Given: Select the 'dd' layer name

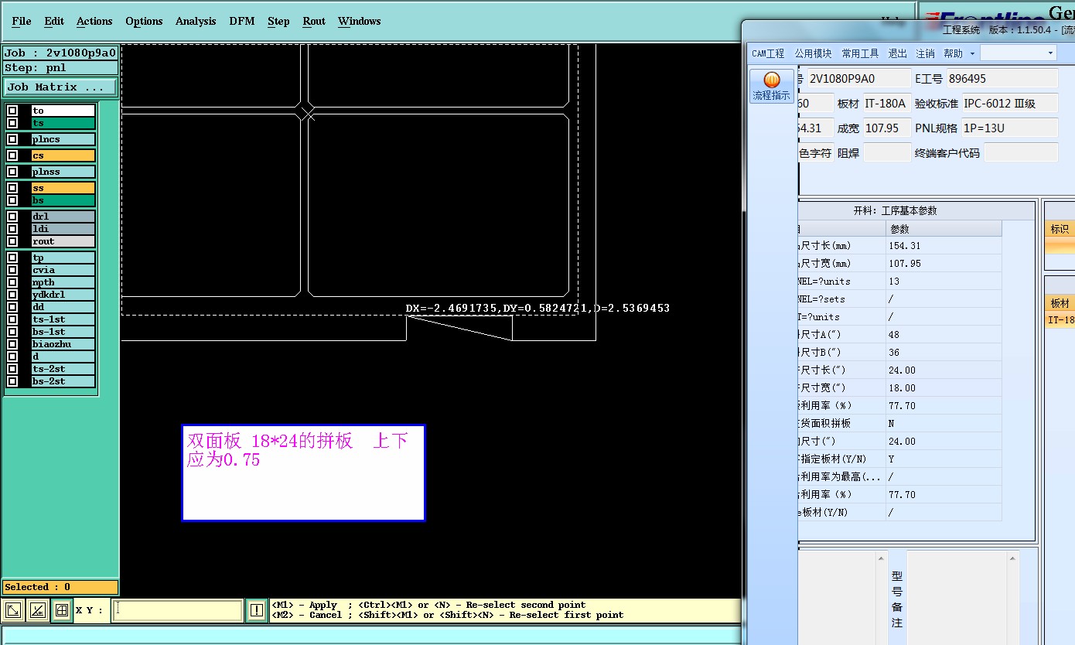Looking at the screenshot, I should (63, 307).
